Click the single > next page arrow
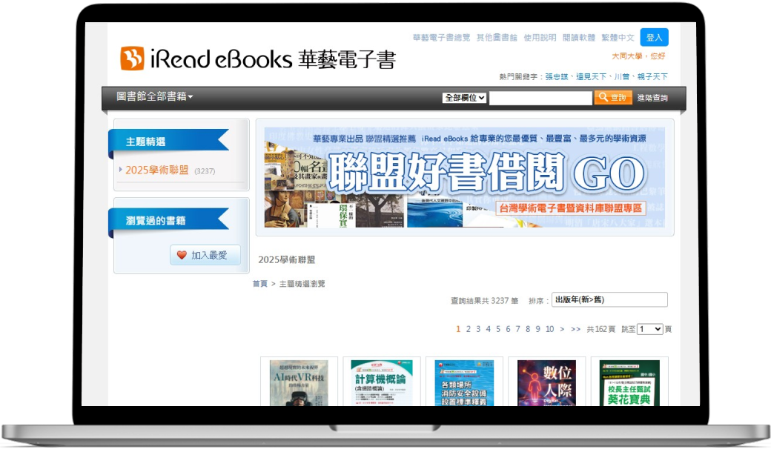 coord(562,329)
